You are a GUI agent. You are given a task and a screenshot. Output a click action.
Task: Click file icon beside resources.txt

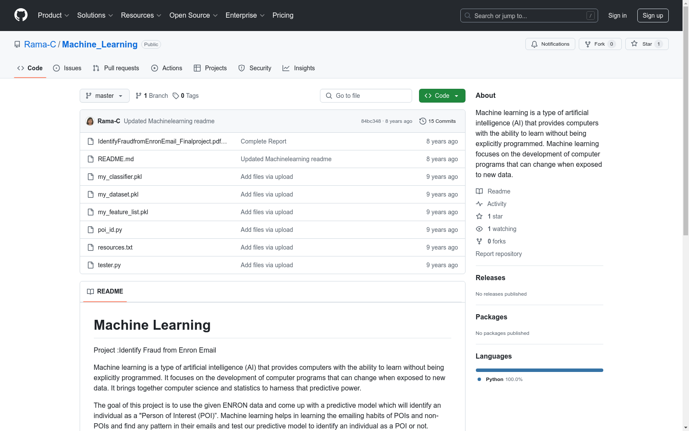pos(90,247)
